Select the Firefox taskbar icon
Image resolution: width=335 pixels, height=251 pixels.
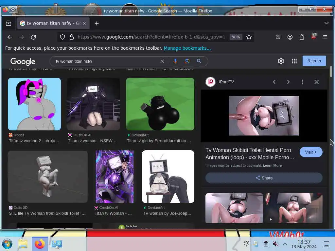pos(40,244)
